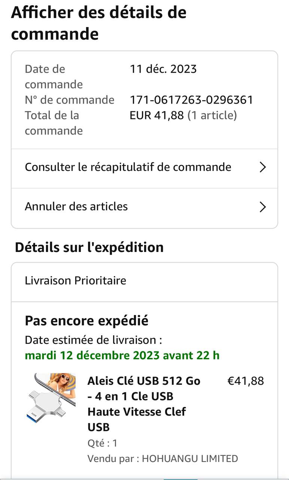Open the Aleis Clé USB product title
Screen dimensions: 289x480
tap(144, 404)
